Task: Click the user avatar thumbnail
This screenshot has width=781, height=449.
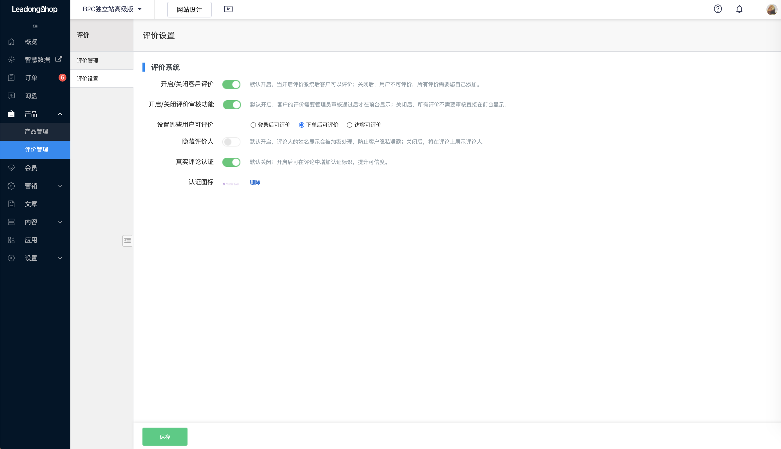Action: [771, 9]
